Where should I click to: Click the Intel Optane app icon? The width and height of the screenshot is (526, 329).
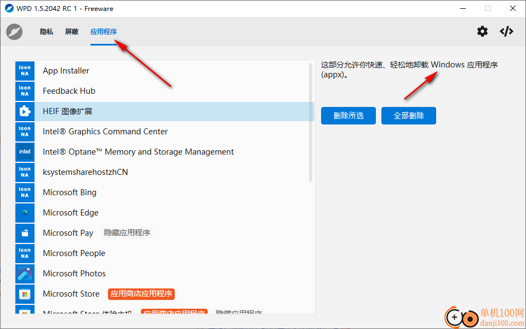[25, 152]
